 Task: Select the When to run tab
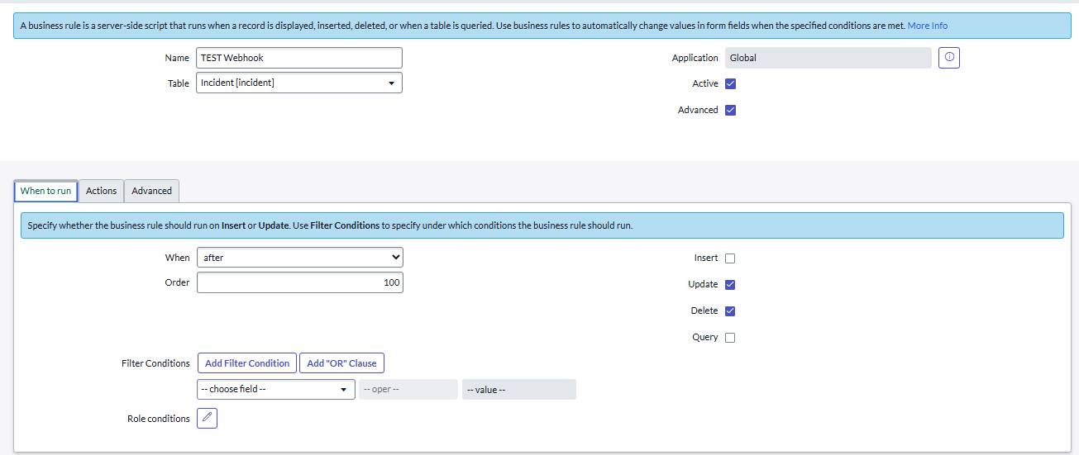(x=46, y=191)
